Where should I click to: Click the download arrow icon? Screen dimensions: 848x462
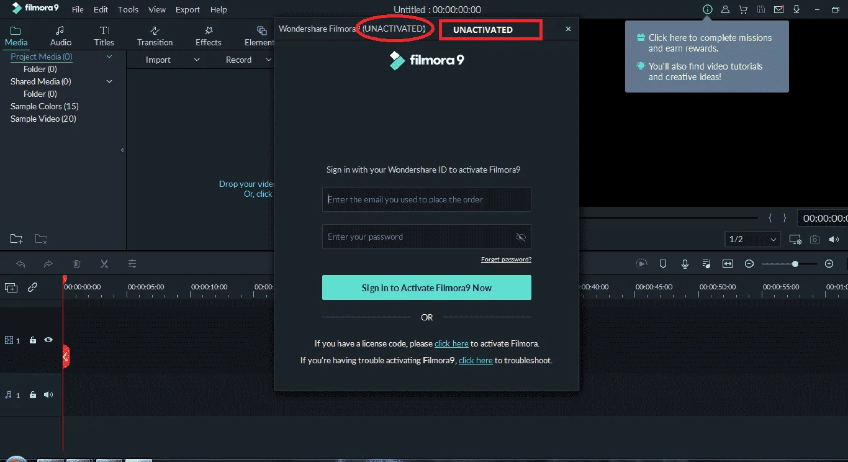pos(796,9)
